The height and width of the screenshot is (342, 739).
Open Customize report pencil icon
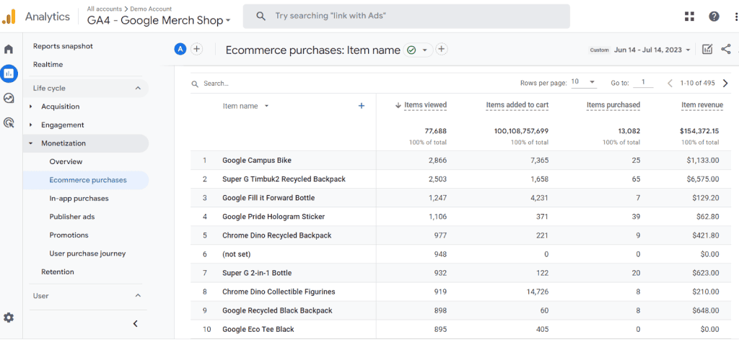click(707, 50)
